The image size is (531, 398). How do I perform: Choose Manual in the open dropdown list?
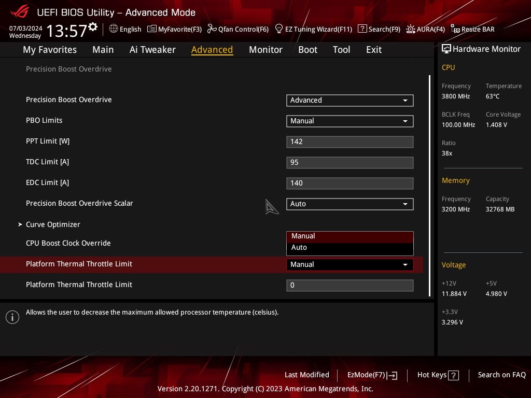coord(350,236)
